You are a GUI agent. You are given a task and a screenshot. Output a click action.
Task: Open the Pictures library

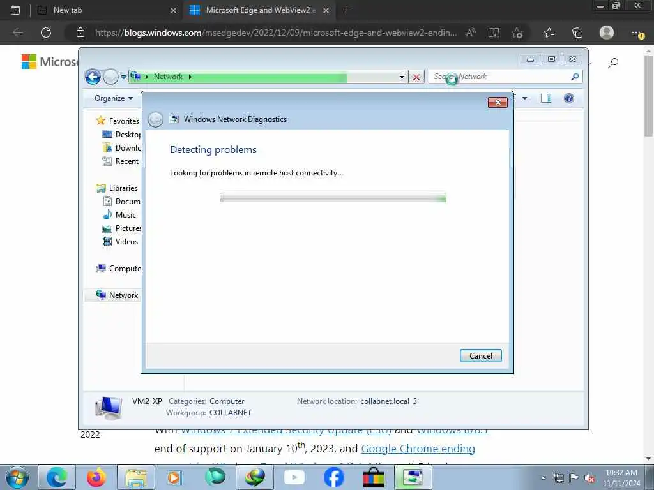click(x=121, y=228)
